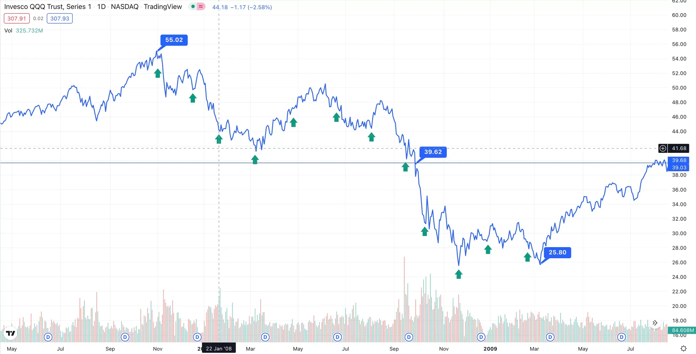Click D marker right of Mar 2008 label
Image resolution: width=696 pixels, height=354 pixels.
[x=265, y=337]
